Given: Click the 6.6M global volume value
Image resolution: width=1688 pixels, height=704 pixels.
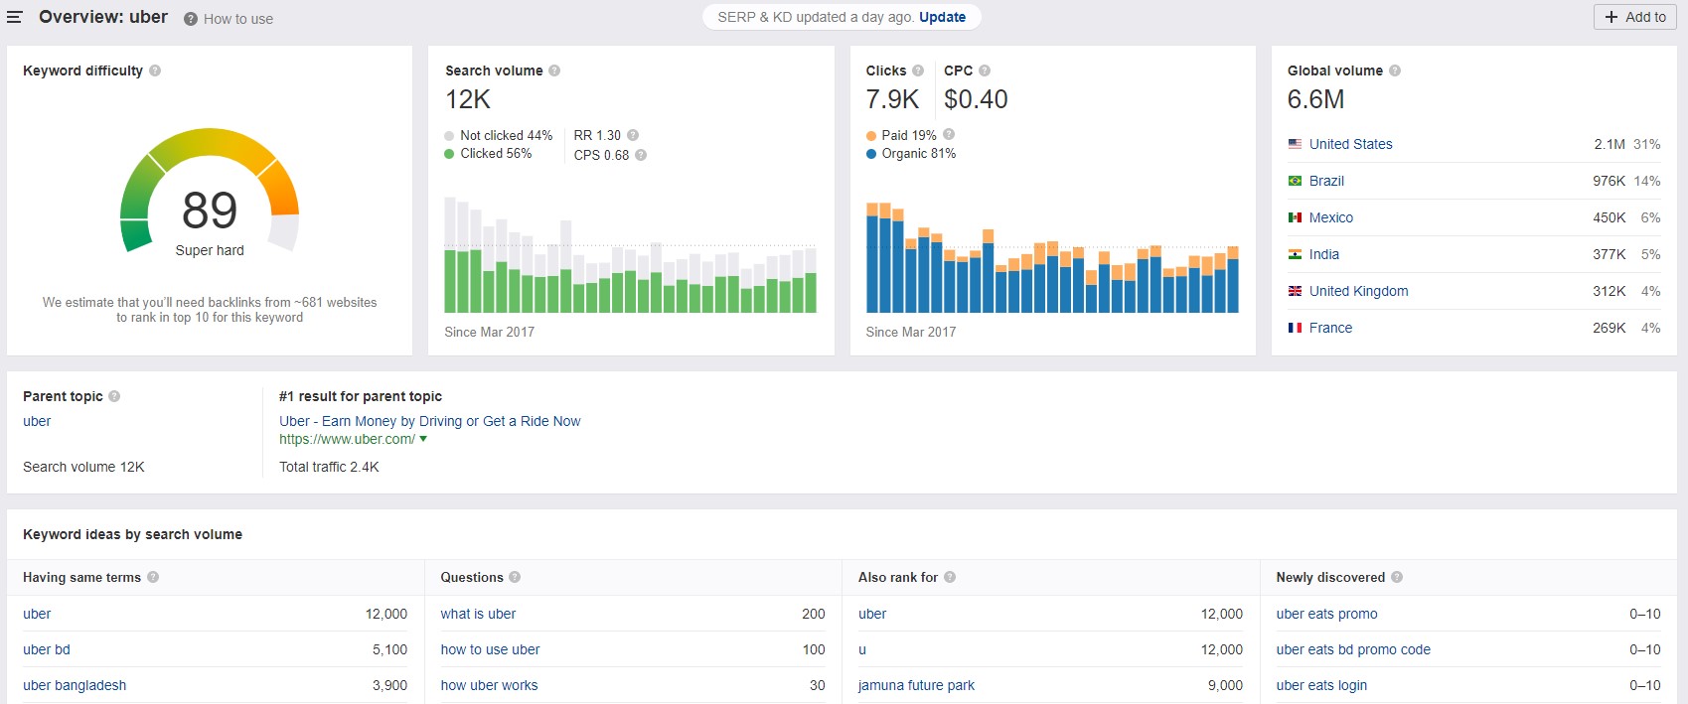Looking at the screenshot, I should pyautogui.click(x=1315, y=99).
